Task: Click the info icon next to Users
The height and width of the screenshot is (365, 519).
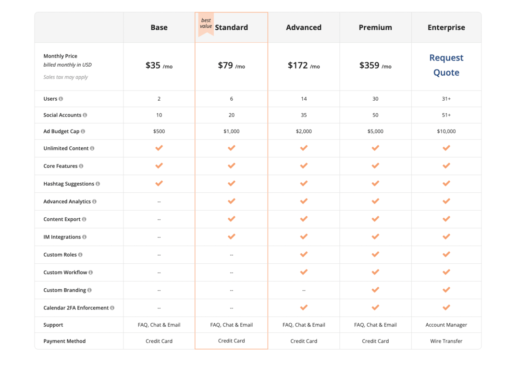Action: point(61,99)
